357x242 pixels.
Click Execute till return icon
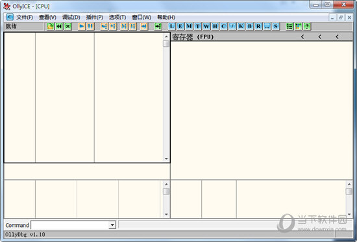click(x=144, y=27)
